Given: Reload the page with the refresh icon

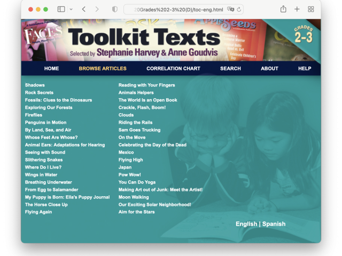Looking at the screenshot, I should coord(239,10).
